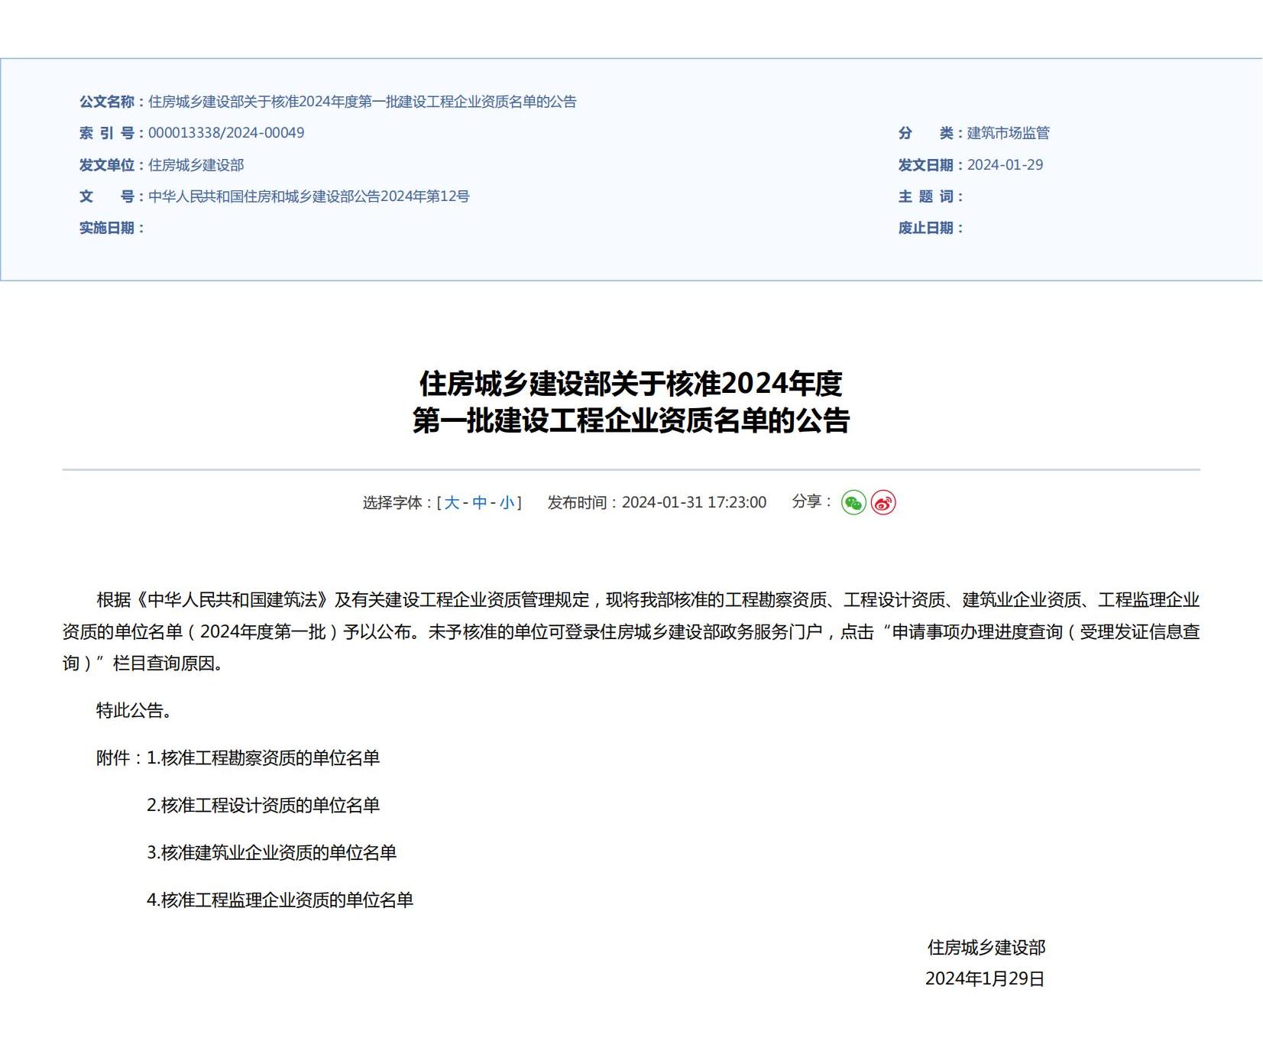Click the 发文单位 value 住房城乡建设部
Viewport: 1263px width, 1051px height.
(x=196, y=165)
